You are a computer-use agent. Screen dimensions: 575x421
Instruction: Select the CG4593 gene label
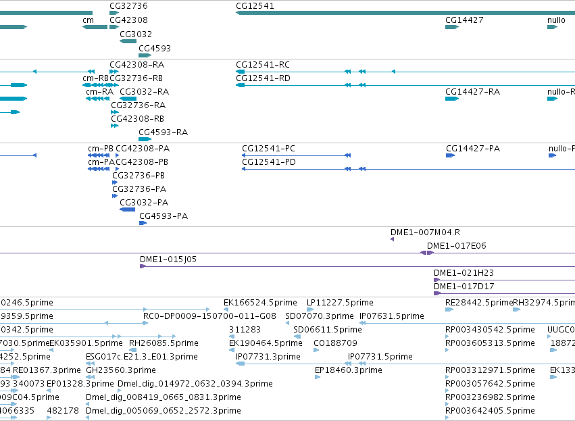pos(154,49)
